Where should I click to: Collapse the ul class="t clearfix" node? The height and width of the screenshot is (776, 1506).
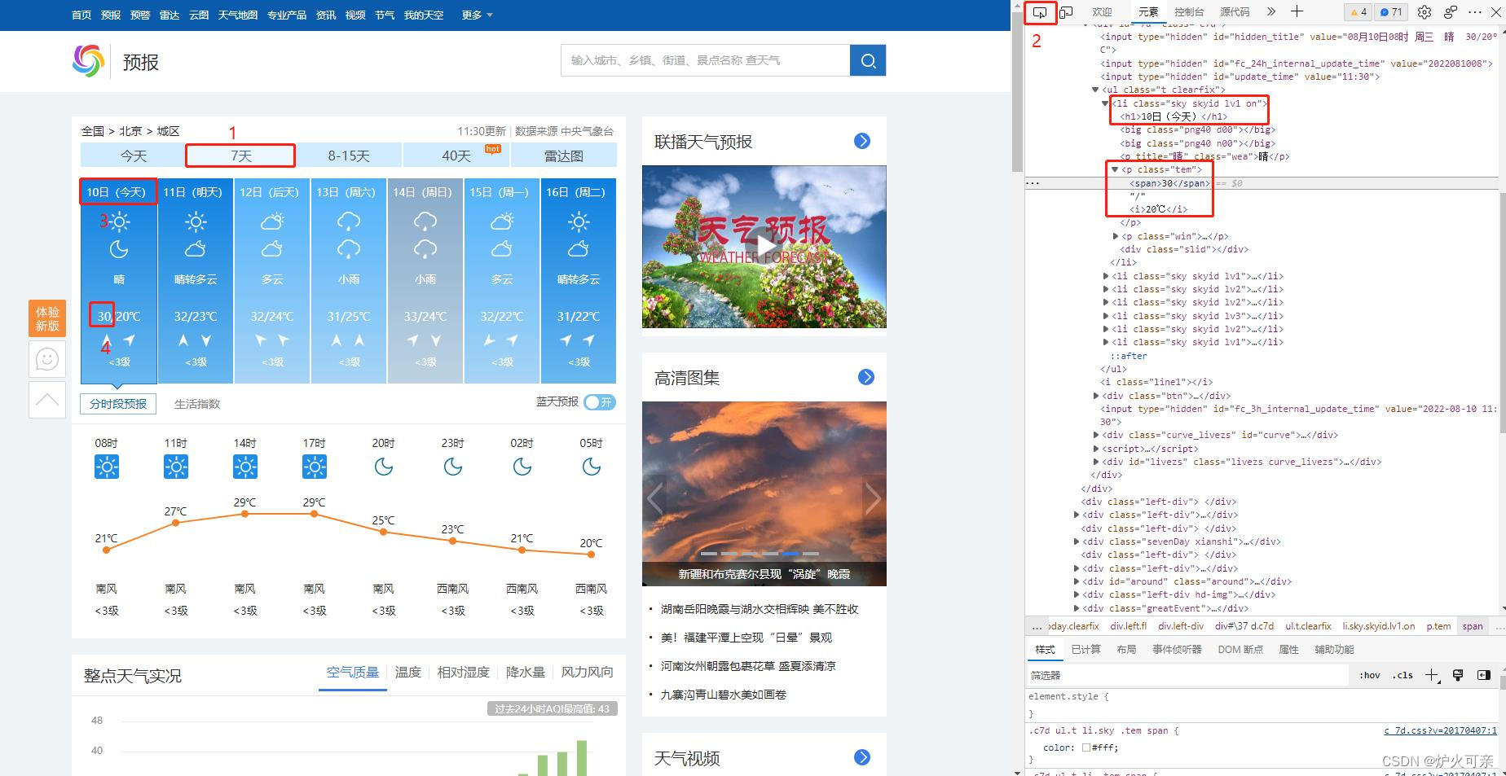[1095, 90]
